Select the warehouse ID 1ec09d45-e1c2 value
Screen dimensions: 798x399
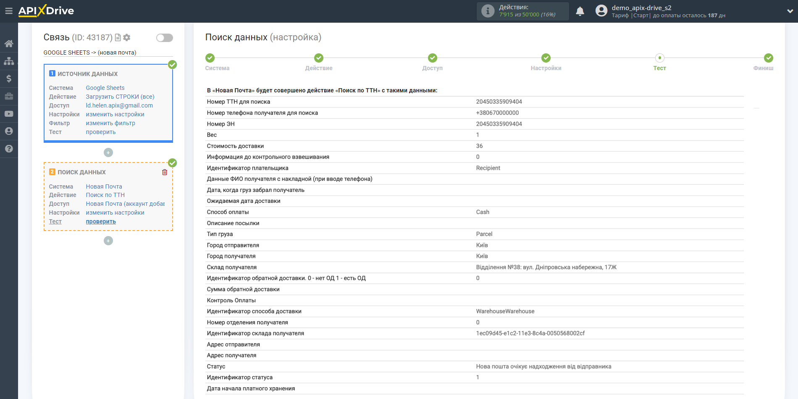[x=530, y=333]
